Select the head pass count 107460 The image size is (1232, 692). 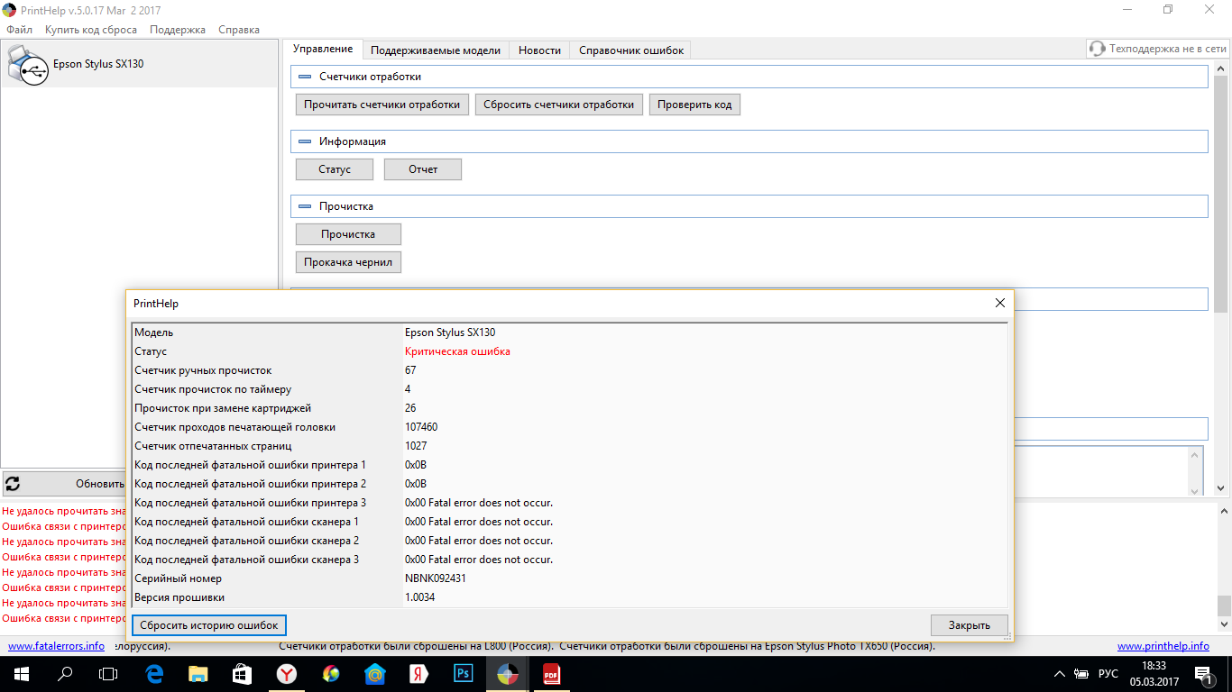[421, 427]
